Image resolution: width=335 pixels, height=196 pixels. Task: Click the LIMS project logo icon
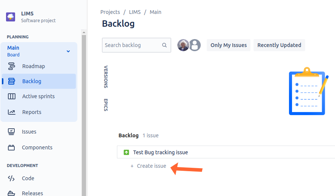point(11,17)
